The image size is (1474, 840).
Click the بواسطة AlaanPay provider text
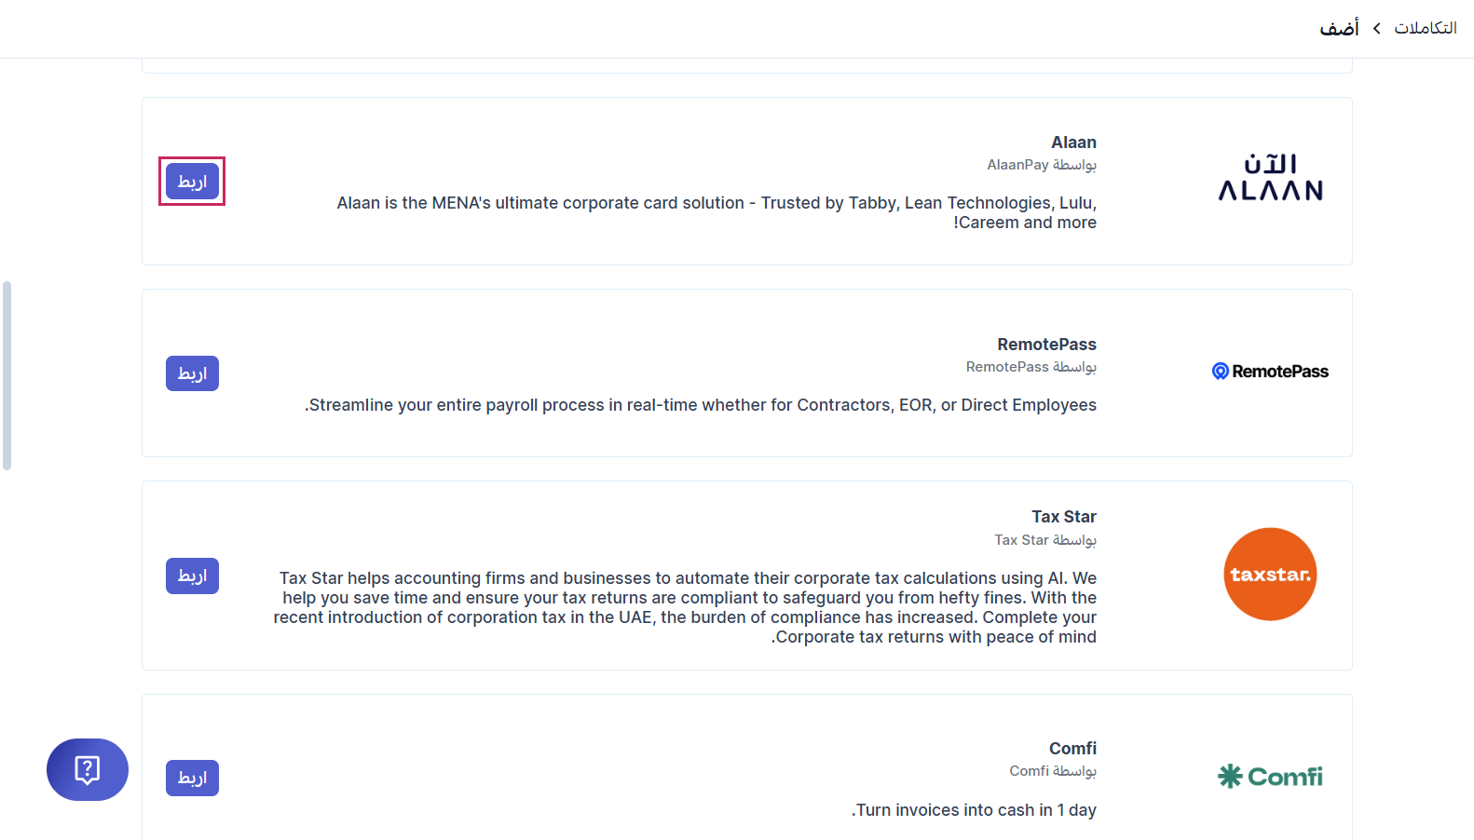1042,165
